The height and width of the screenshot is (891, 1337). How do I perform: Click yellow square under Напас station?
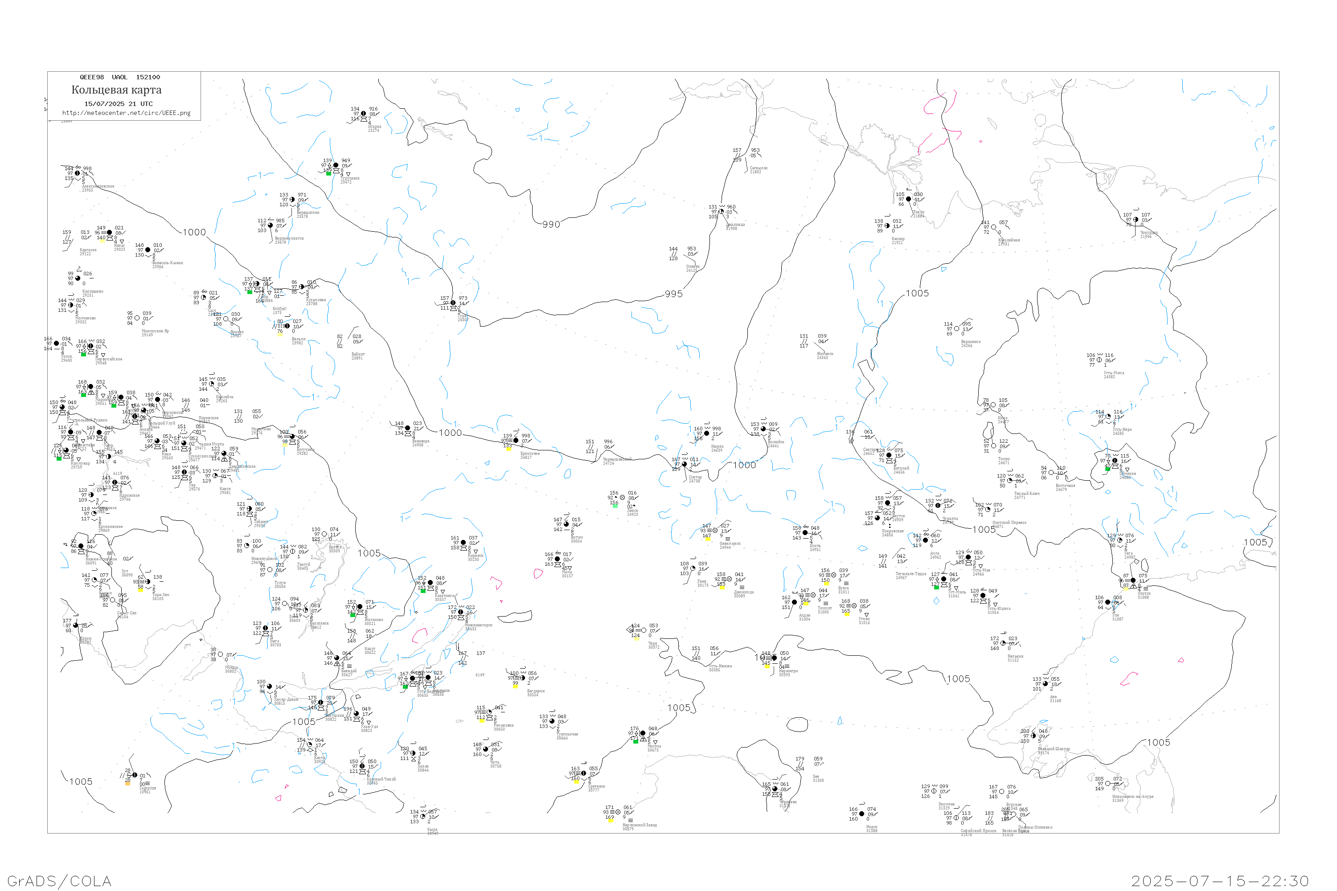[x=103, y=241]
